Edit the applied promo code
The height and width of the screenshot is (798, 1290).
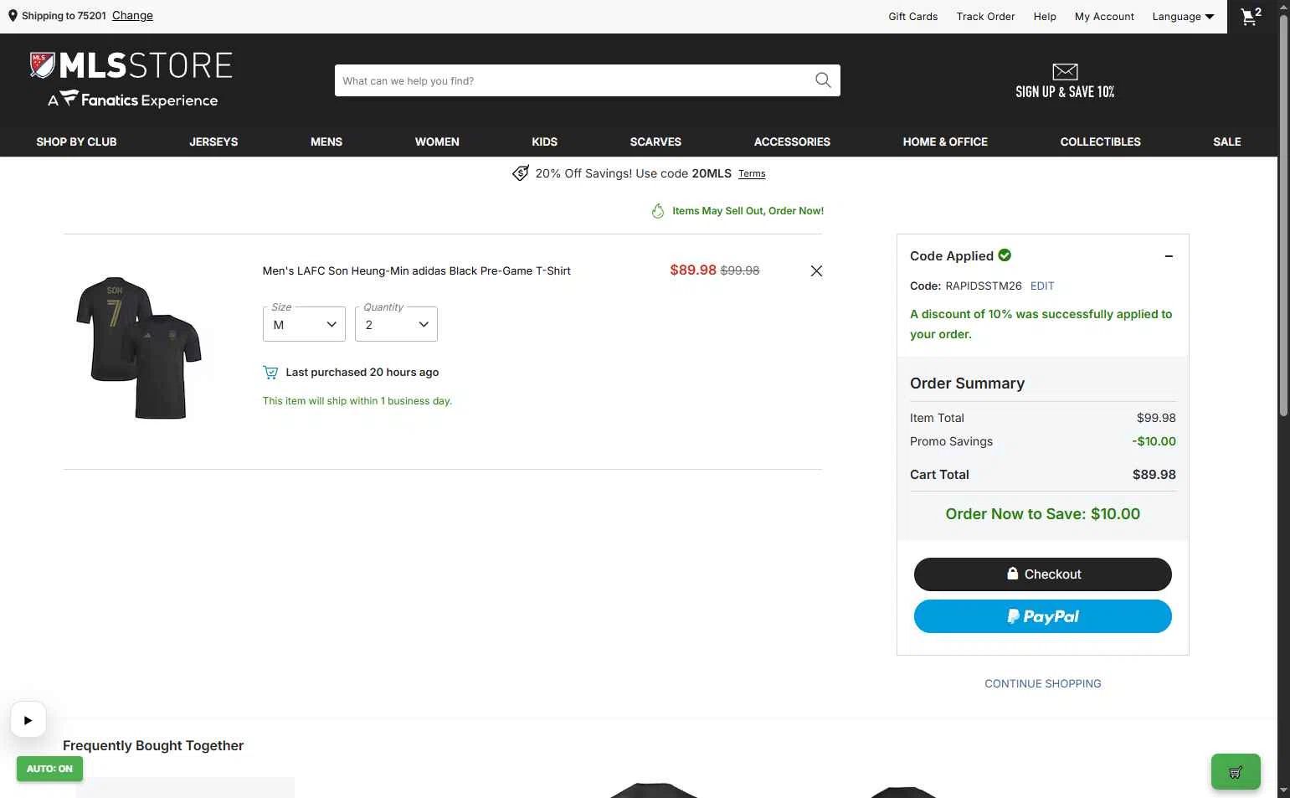coord(1042,286)
